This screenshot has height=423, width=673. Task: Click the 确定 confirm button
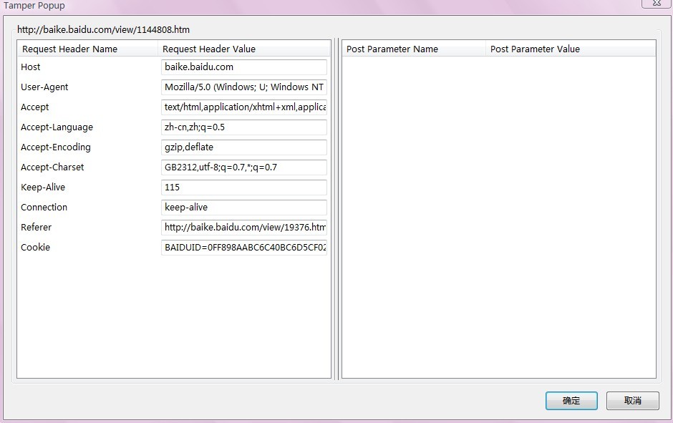(x=571, y=401)
